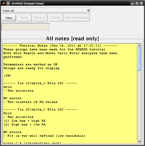Screen dimensions: 145x146
Task: Click the word 'performed' in the notes
Action: pyautogui.click(x=12, y=57)
